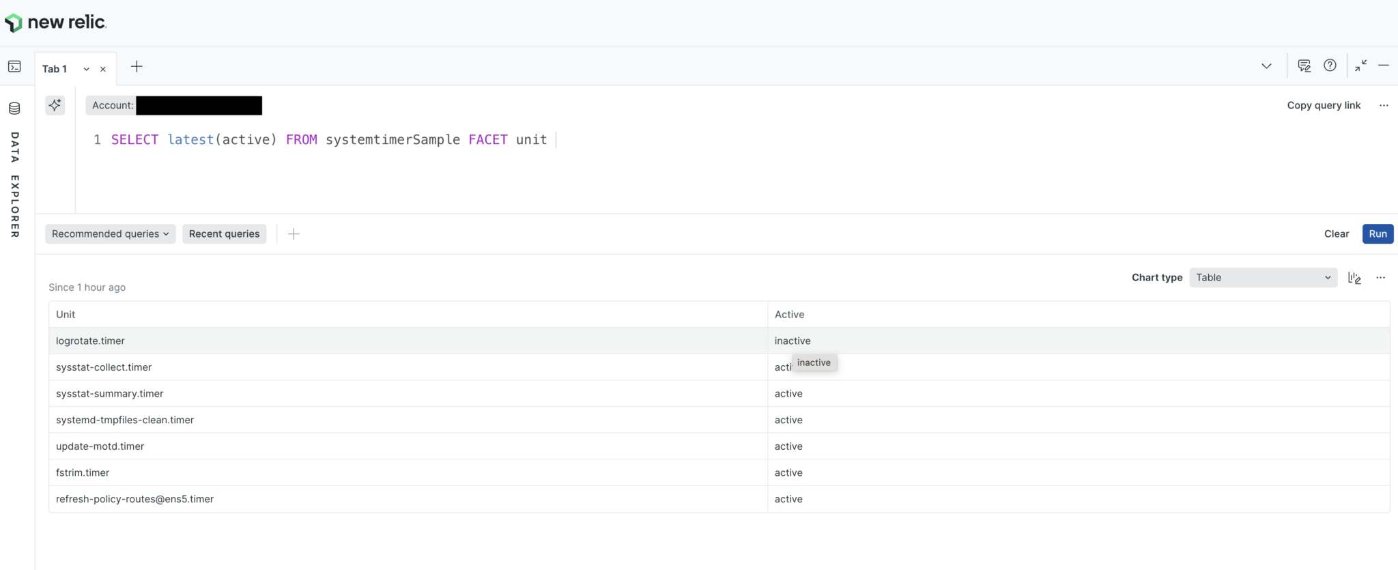Add a new query tab
Screen dimensions: 1398x570
click(x=137, y=67)
